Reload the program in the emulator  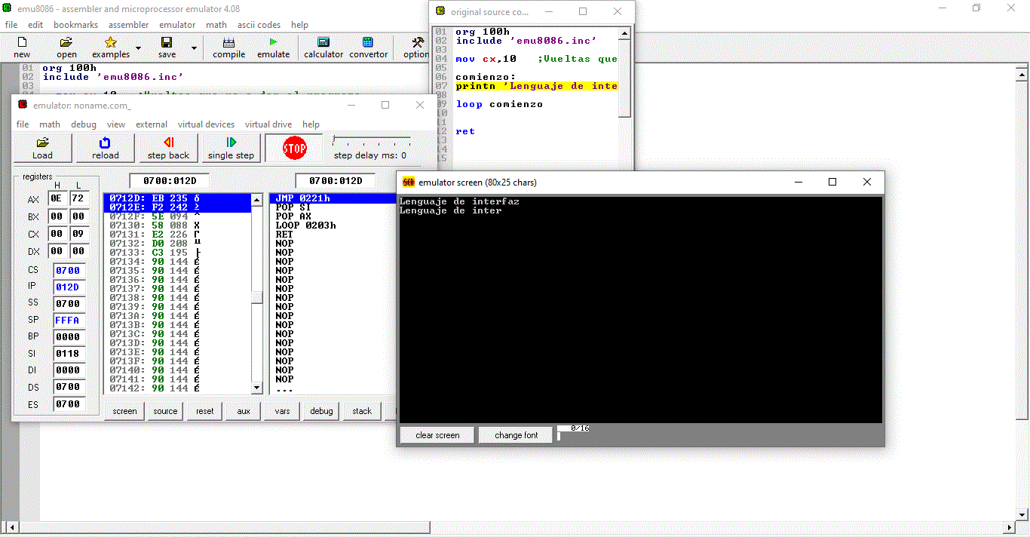[106, 148]
